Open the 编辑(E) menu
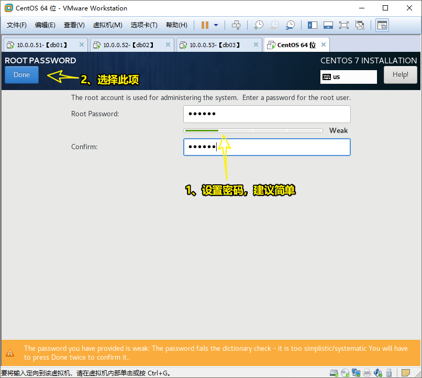 tap(45, 25)
